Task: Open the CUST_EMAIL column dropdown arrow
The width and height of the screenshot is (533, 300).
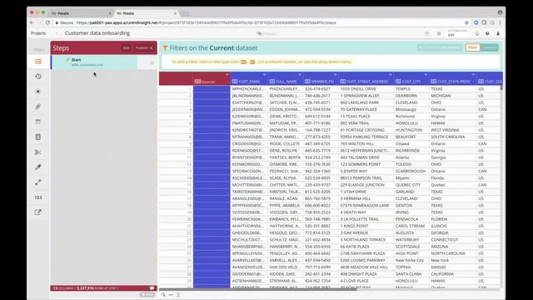Action: point(264,74)
